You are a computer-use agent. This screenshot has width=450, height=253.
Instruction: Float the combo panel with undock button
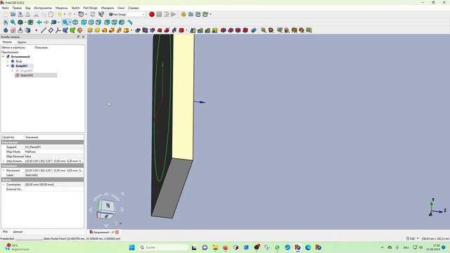click(78, 37)
